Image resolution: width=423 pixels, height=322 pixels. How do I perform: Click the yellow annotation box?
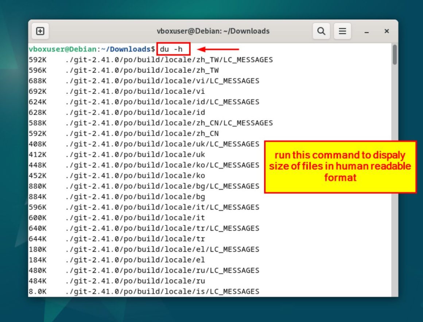(x=340, y=167)
